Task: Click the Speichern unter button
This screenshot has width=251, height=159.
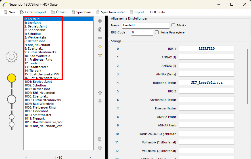Action: coord(110,12)
